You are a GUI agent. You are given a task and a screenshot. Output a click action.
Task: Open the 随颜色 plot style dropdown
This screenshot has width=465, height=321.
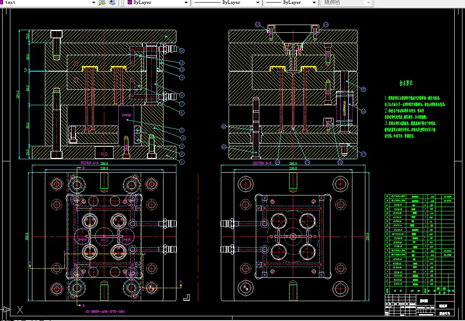[x=368, y=3]
